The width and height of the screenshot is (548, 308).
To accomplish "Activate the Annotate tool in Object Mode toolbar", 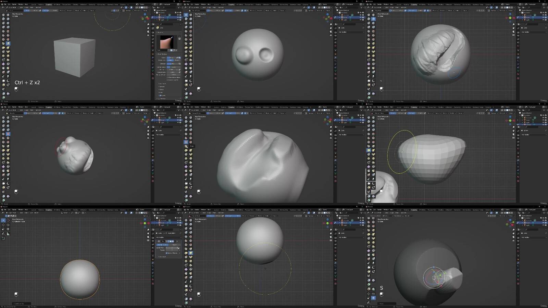I will pyautogui.click(x=3, y=234).
